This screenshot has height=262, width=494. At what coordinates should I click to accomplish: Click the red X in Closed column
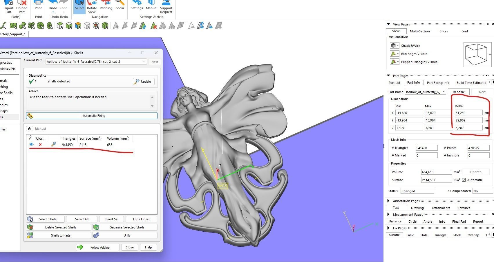click(x=40, y=145)
